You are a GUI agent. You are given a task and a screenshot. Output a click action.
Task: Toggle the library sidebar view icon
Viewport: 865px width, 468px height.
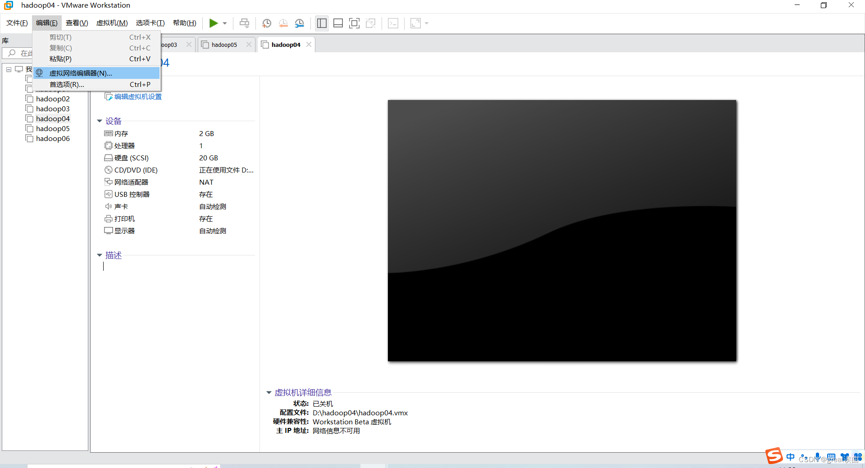coord(322,23)
